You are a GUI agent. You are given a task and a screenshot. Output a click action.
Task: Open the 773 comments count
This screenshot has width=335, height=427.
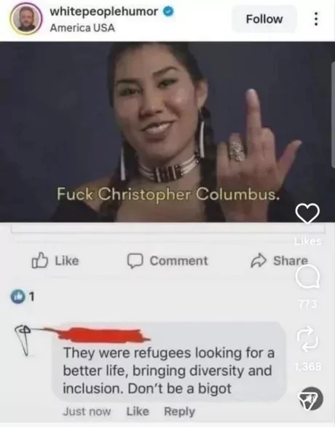pos(308,303)
